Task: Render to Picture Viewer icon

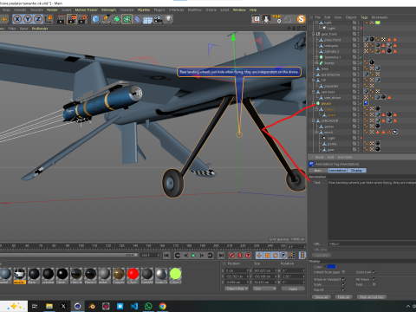Action: pos(72,19)
